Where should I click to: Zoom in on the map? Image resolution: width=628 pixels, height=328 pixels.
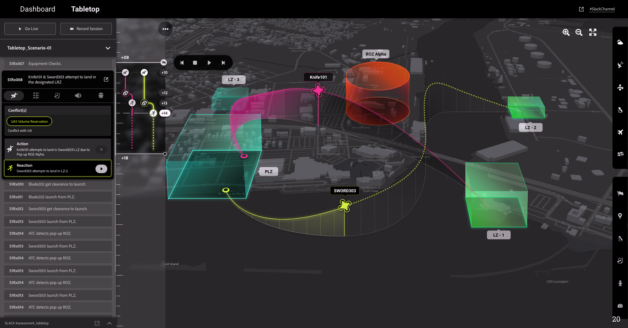pyautogui.click(x=566, y=32)
